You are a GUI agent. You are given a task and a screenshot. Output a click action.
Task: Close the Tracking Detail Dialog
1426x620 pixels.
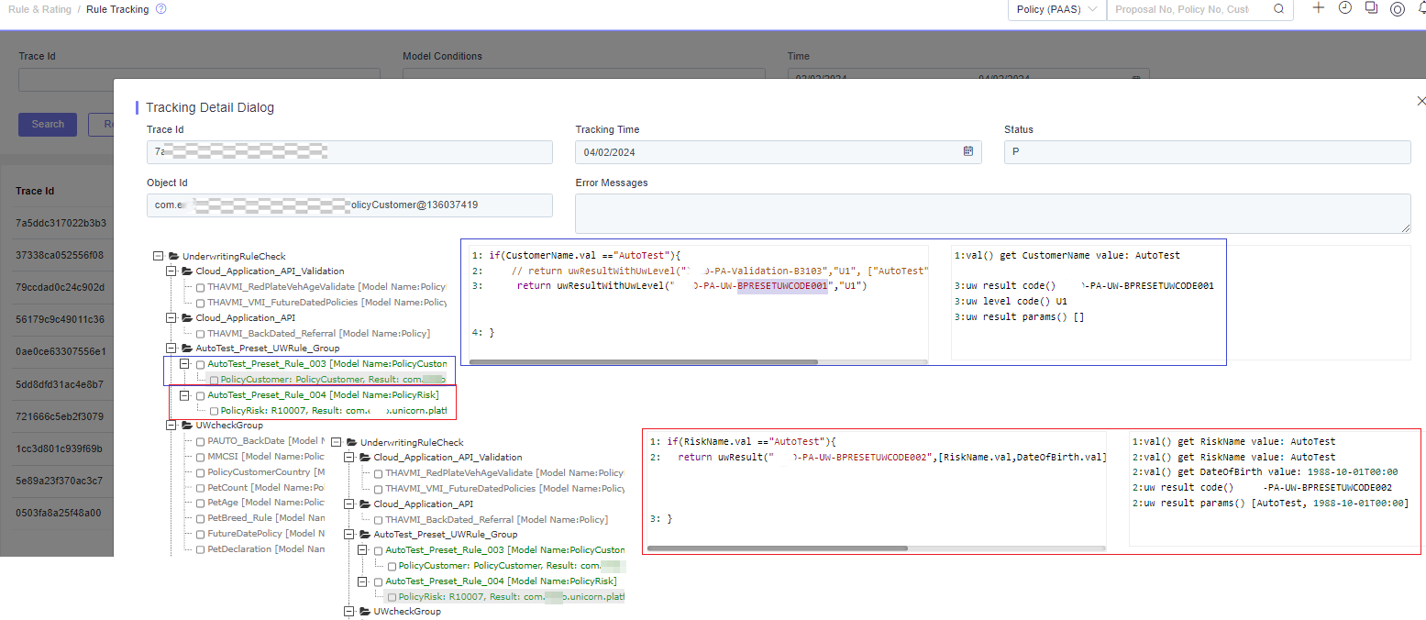[1421, 101]
